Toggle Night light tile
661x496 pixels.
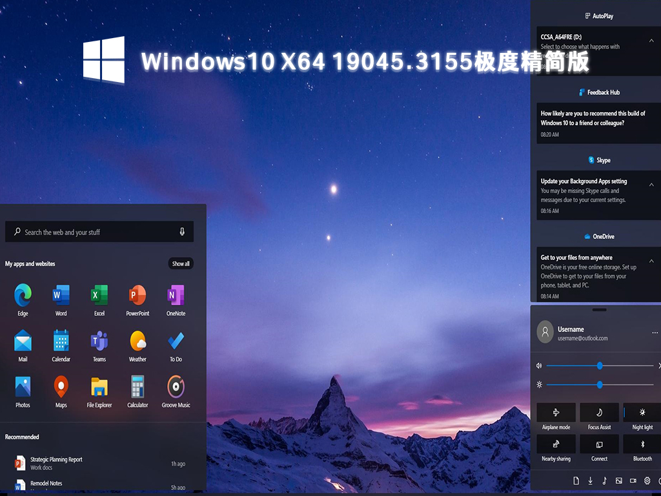coord(642,413)
